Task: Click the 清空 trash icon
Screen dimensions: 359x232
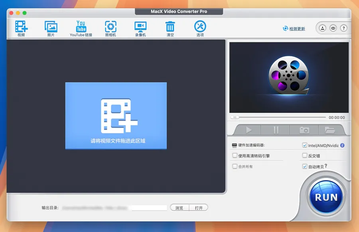Action: 170,27
